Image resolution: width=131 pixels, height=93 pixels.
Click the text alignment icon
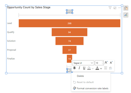(105, 68)
